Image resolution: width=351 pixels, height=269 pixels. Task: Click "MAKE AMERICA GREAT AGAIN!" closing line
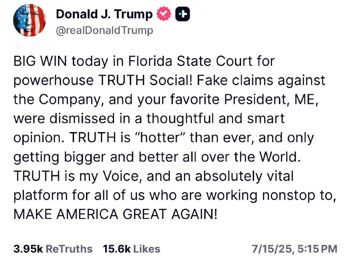115,214
